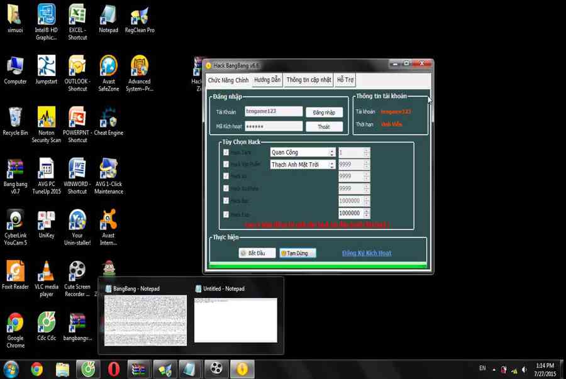This screenshot has height=379, width=566.
Task: Click the Bắt Đầu button
Action: click(257, 253)
